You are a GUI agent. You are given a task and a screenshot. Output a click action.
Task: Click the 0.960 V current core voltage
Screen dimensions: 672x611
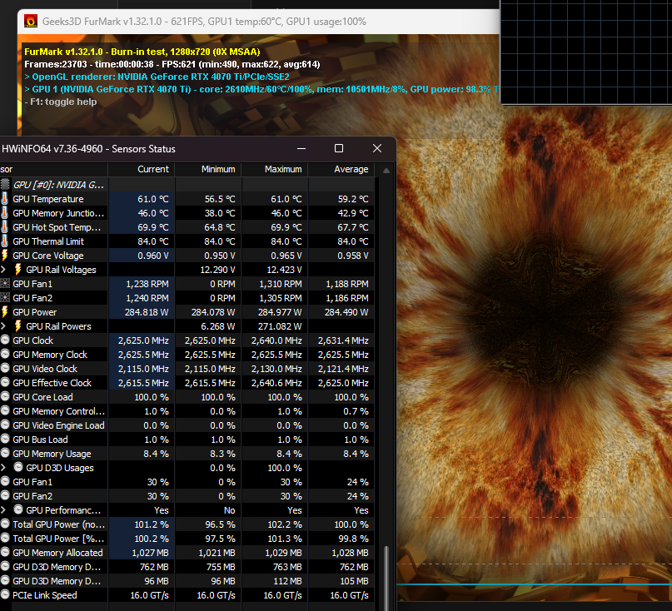point(153,256)
